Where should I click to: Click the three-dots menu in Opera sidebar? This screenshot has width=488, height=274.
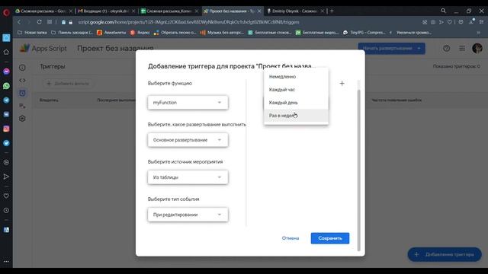click(x=6, y=262)
